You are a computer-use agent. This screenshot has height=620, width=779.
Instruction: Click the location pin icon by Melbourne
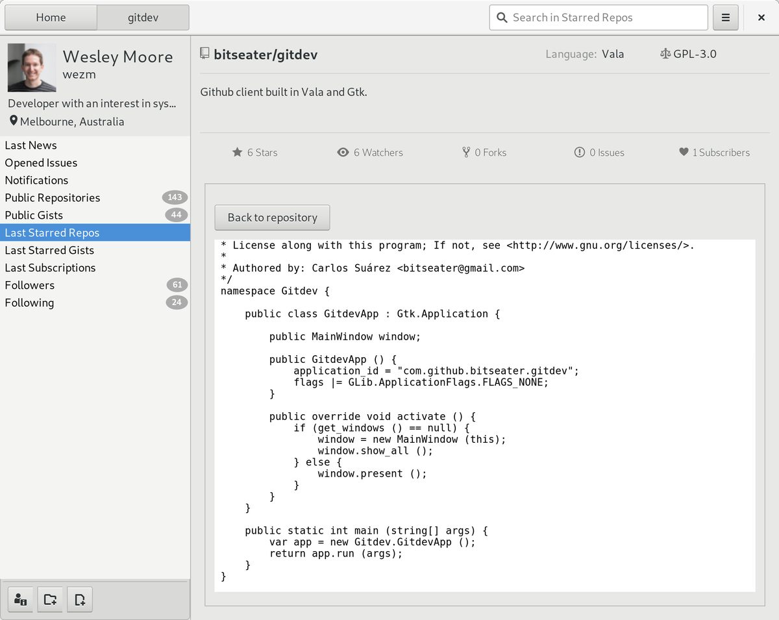14,121
